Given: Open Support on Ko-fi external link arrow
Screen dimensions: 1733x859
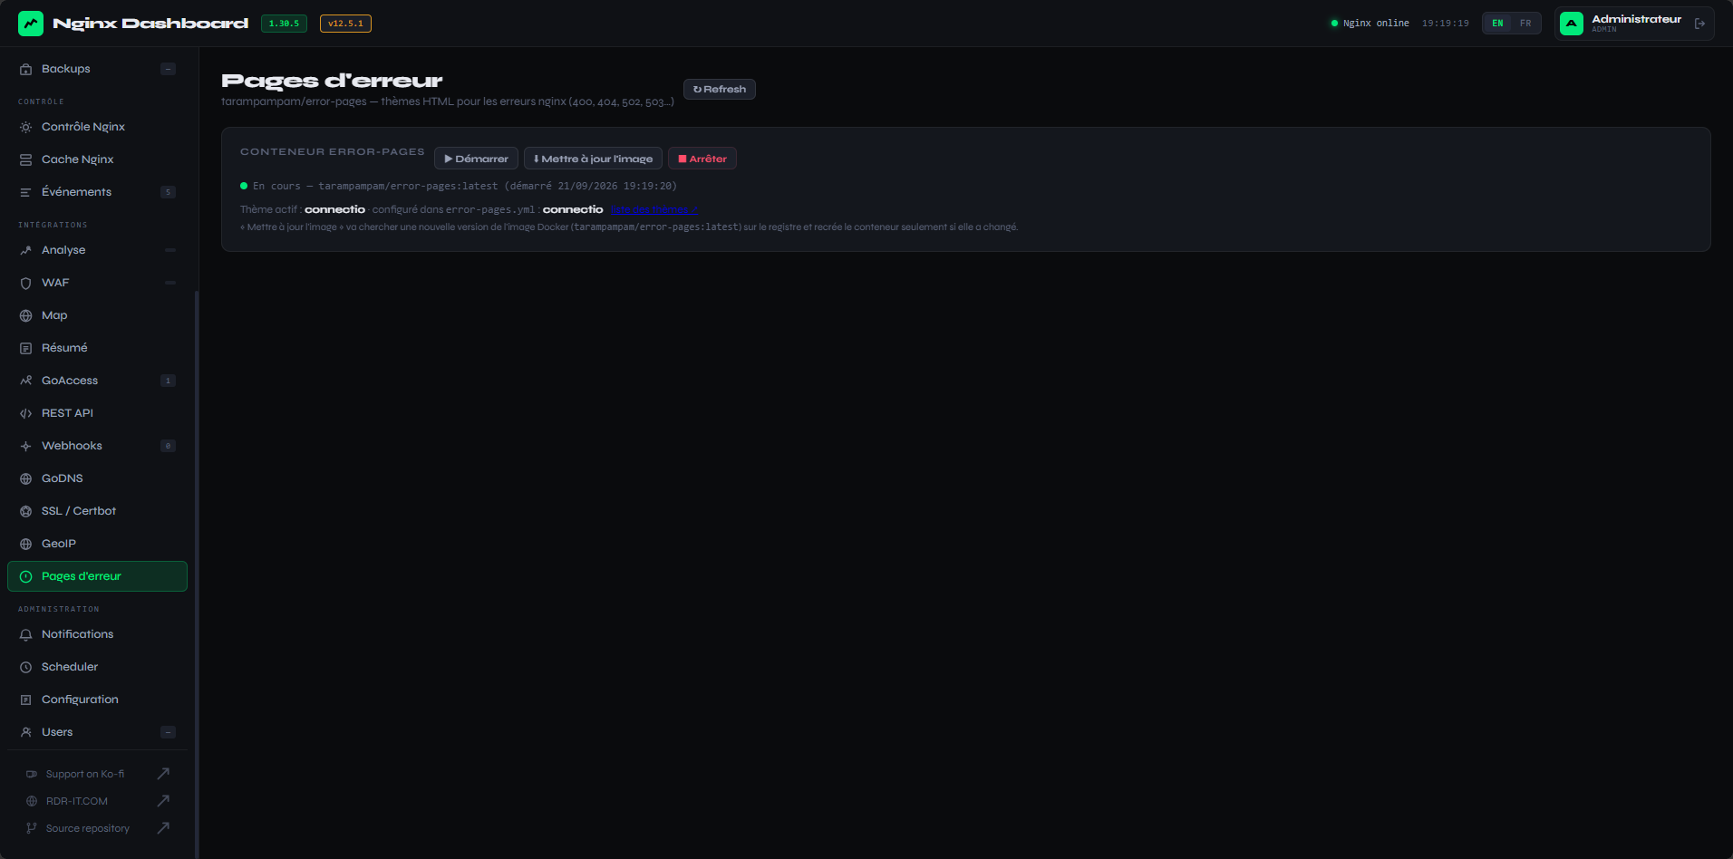Looking at the screenshot, I should point(163,774).
